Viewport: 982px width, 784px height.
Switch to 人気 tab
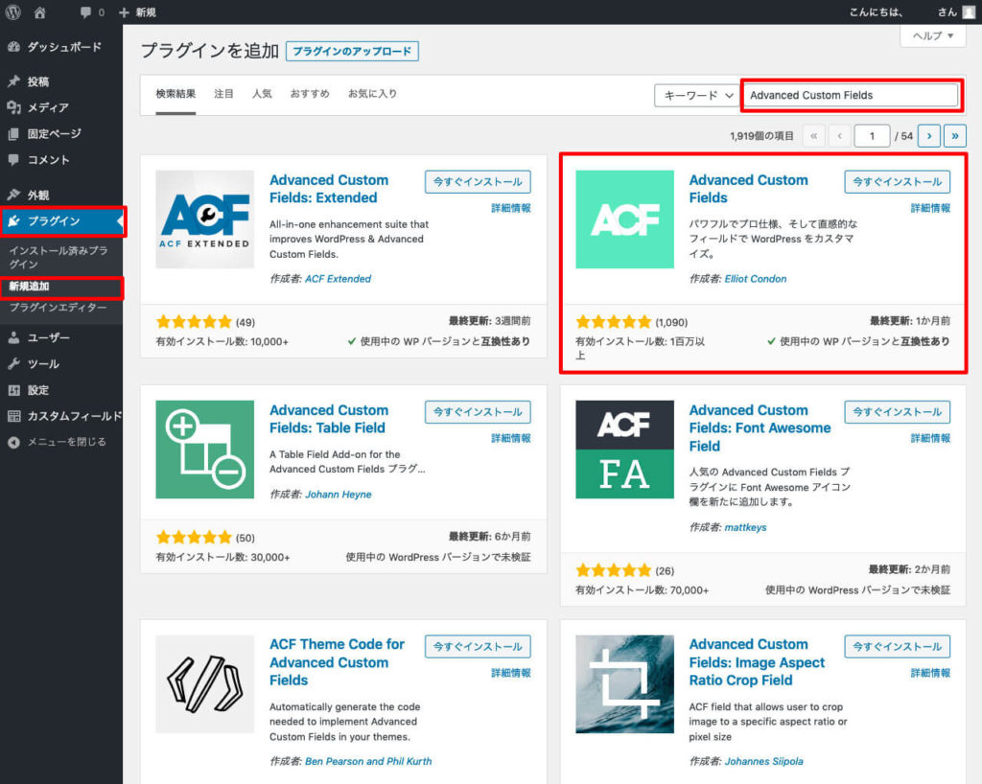tap(262, 94)
